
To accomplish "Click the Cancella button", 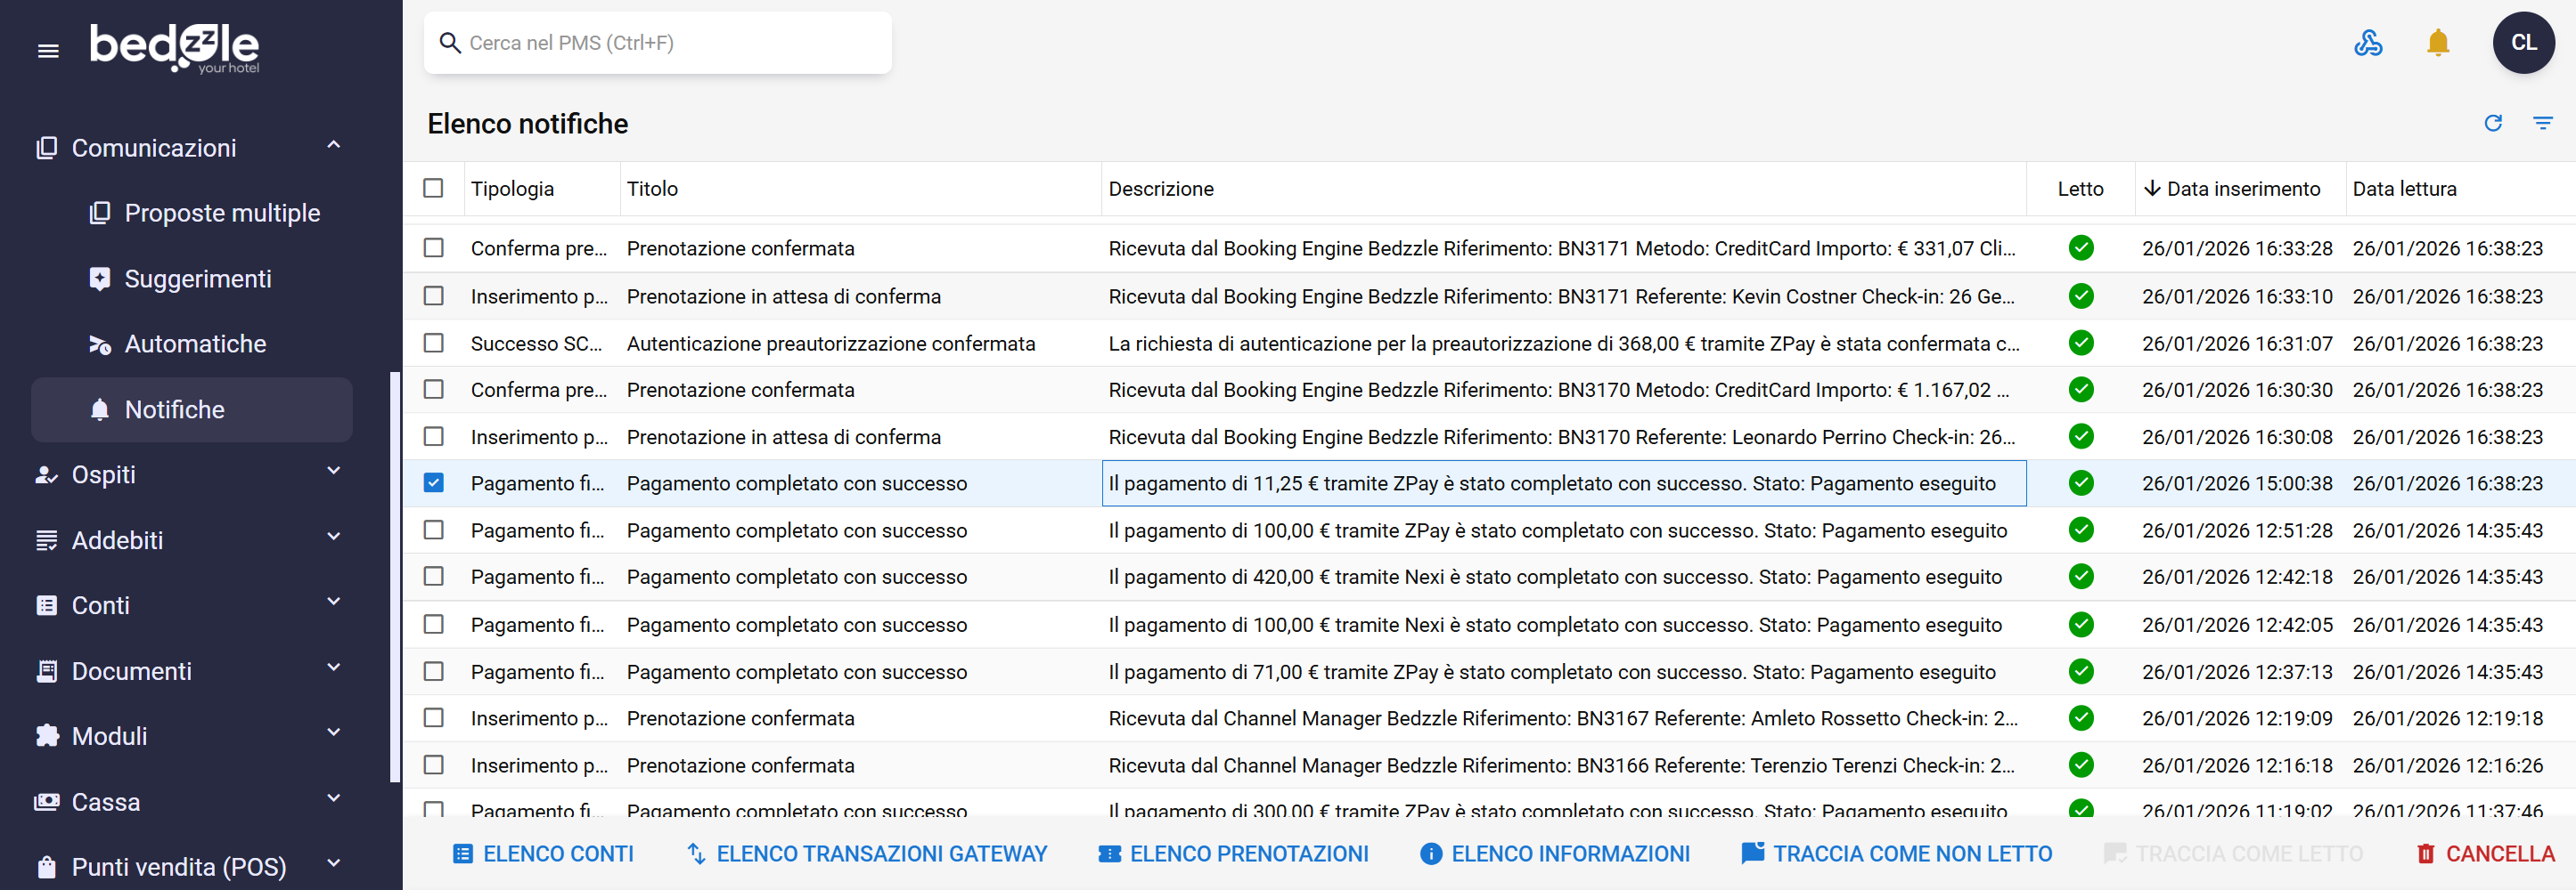I will (2485, 854).
